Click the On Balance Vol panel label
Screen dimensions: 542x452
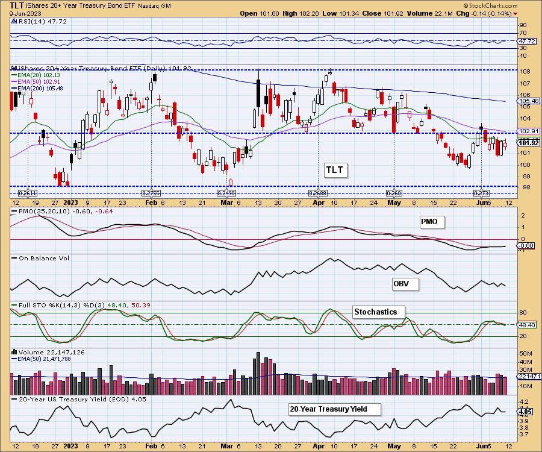click(x=44, y=259)
